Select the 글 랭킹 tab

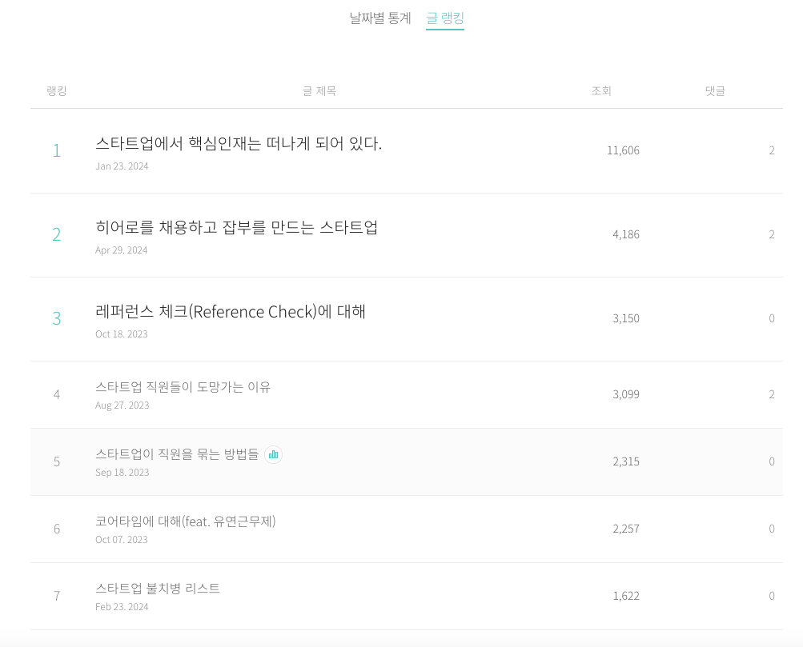pyautogui.click(x=445, y=18)
